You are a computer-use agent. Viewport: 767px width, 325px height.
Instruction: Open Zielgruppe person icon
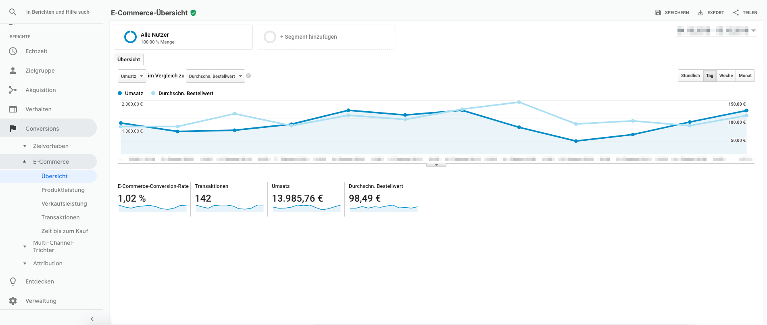tap(13, 71)
